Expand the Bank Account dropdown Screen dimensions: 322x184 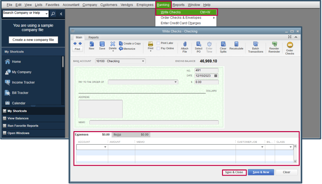[143, 61]
